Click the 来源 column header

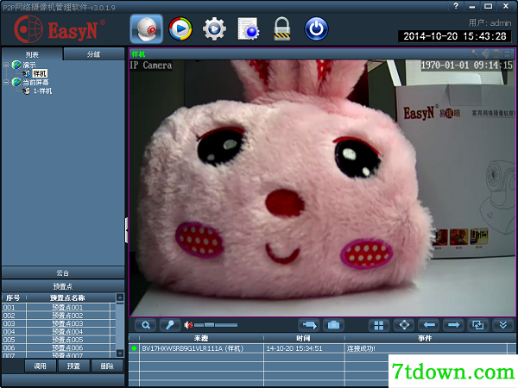[201, 338]
